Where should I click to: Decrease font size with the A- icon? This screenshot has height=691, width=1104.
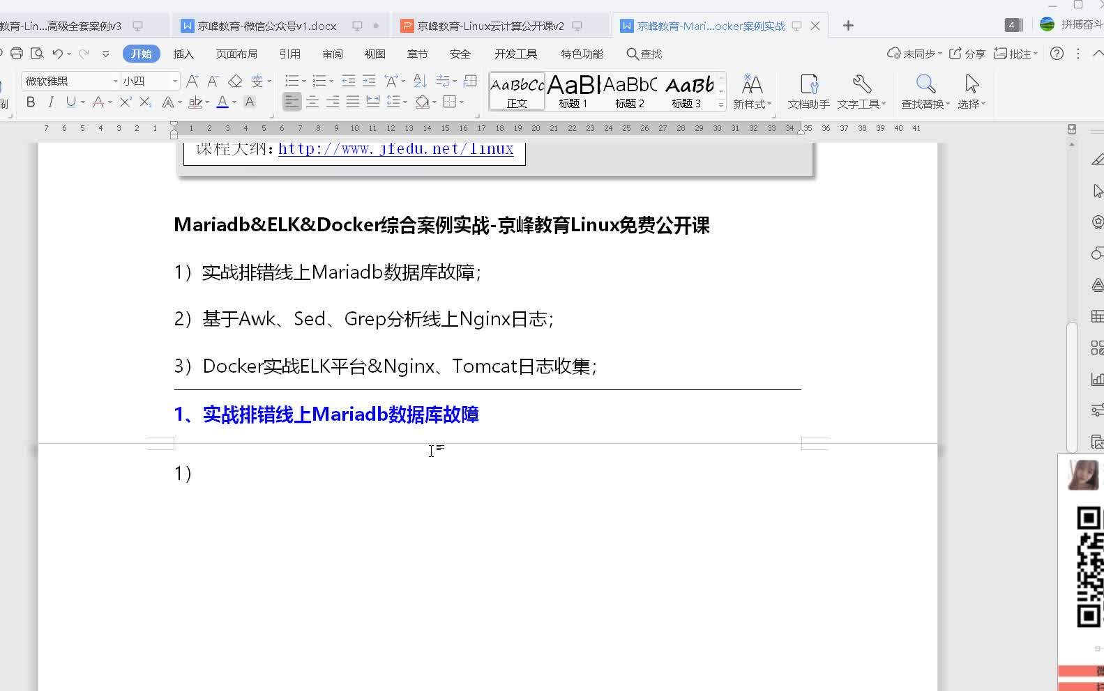pyautogui.click(x=213, y=81)
